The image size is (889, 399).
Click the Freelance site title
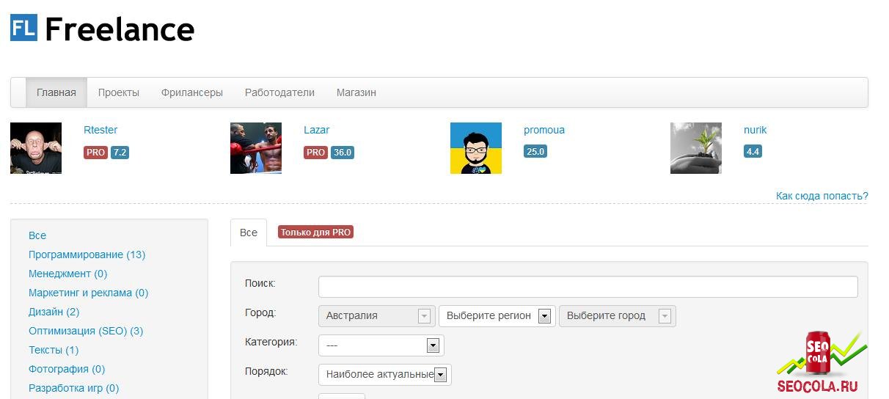point(120,29)
